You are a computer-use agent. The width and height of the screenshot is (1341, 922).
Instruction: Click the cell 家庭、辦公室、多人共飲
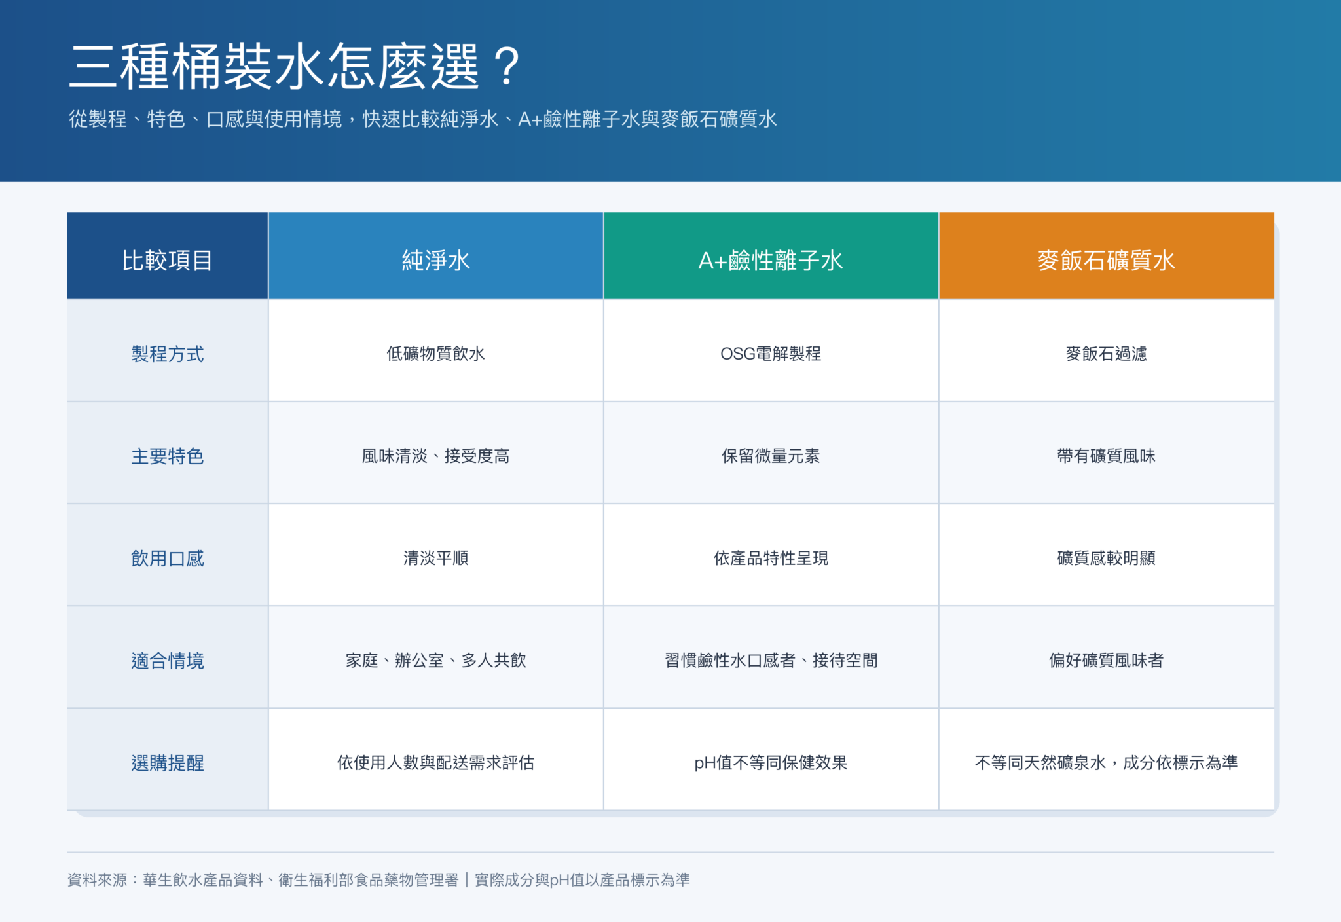(x=436, y=657)
